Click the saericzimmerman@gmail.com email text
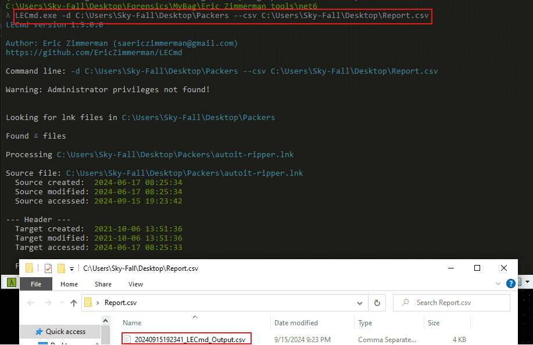533x345 pixels. (x=176, y=43)
